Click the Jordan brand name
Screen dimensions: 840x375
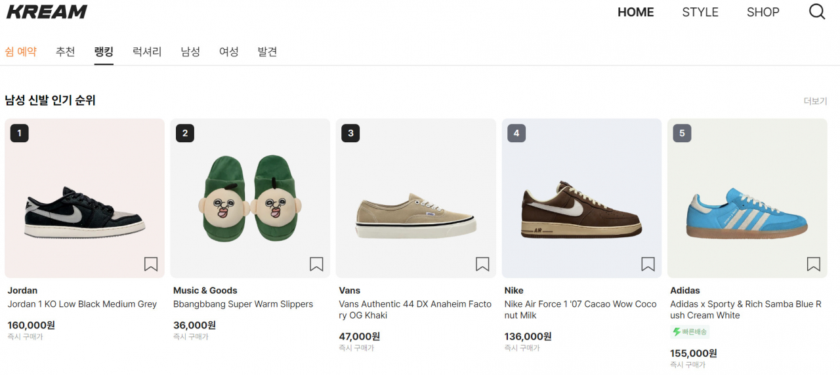(x=22, y=290)
